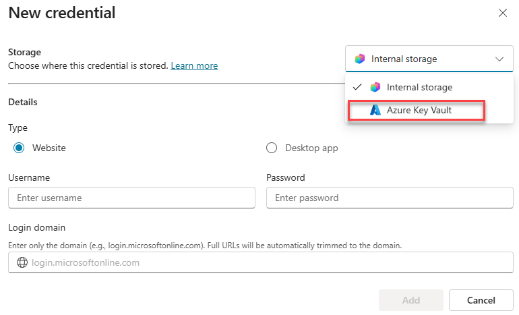Choose Internal storage option in list
This screenshot has width=519, height=315.
click(x=419, y=87)
